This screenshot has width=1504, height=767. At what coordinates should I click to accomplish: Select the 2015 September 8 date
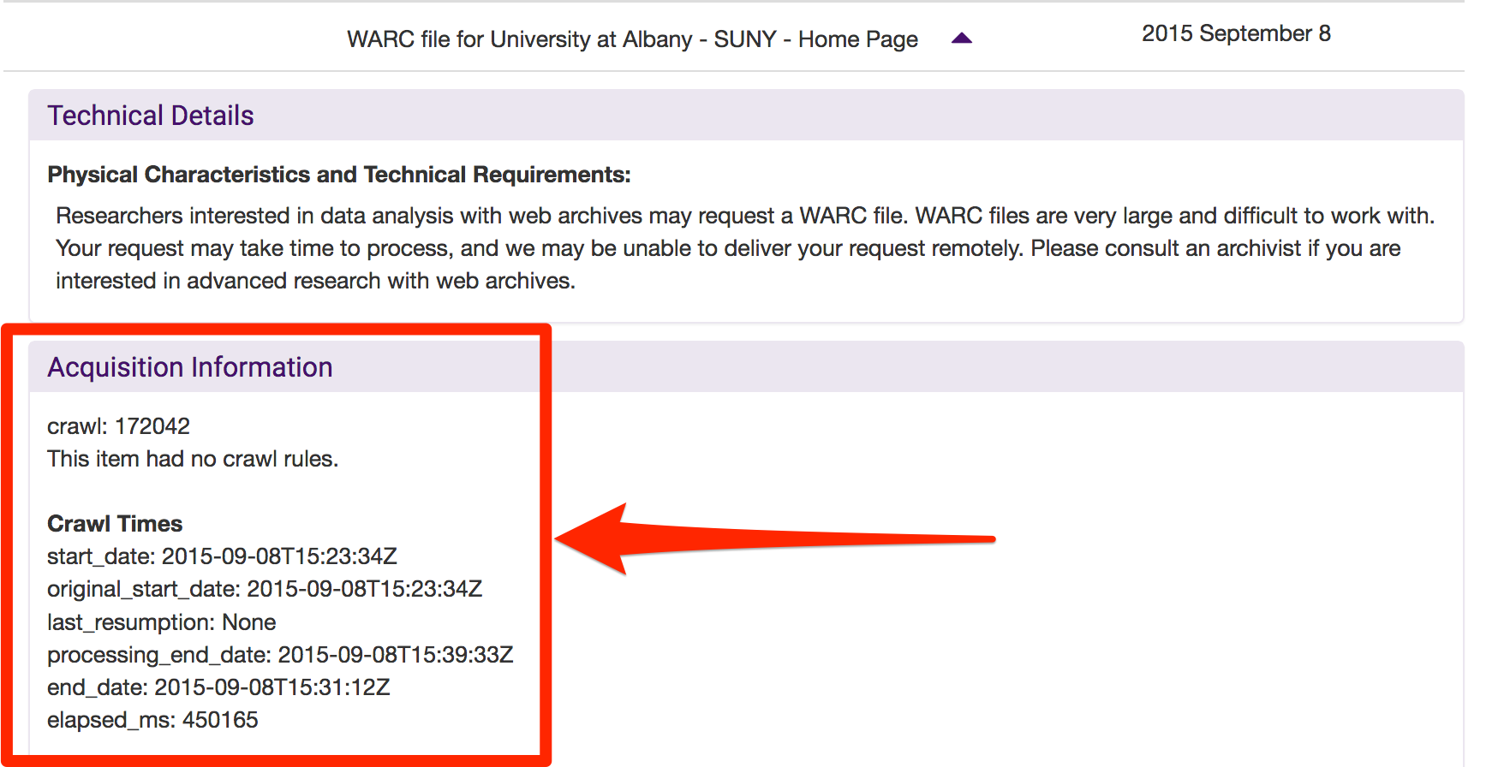1235,33
